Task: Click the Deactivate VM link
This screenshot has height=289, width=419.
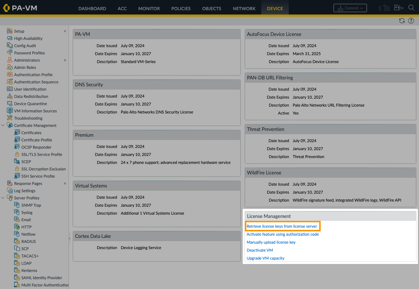Action: click(260, 250)
